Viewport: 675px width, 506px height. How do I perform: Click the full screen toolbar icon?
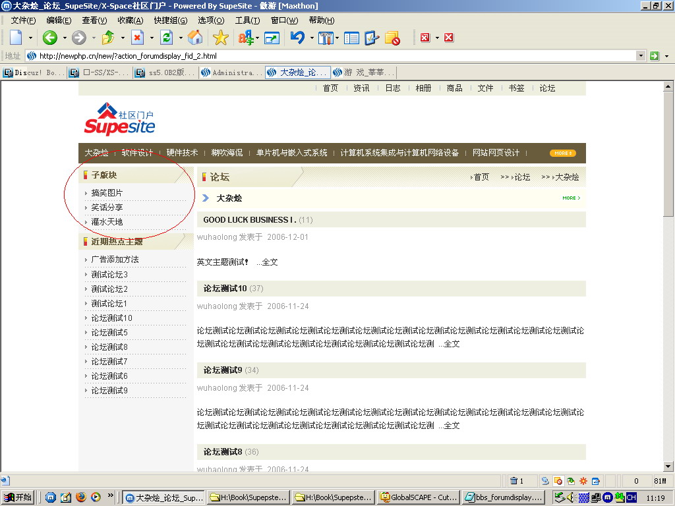[x=272, y=38]
